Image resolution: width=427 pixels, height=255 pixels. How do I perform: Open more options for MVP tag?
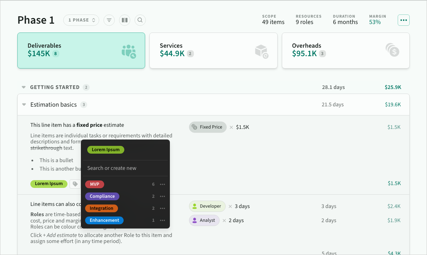tap(162, 184)
